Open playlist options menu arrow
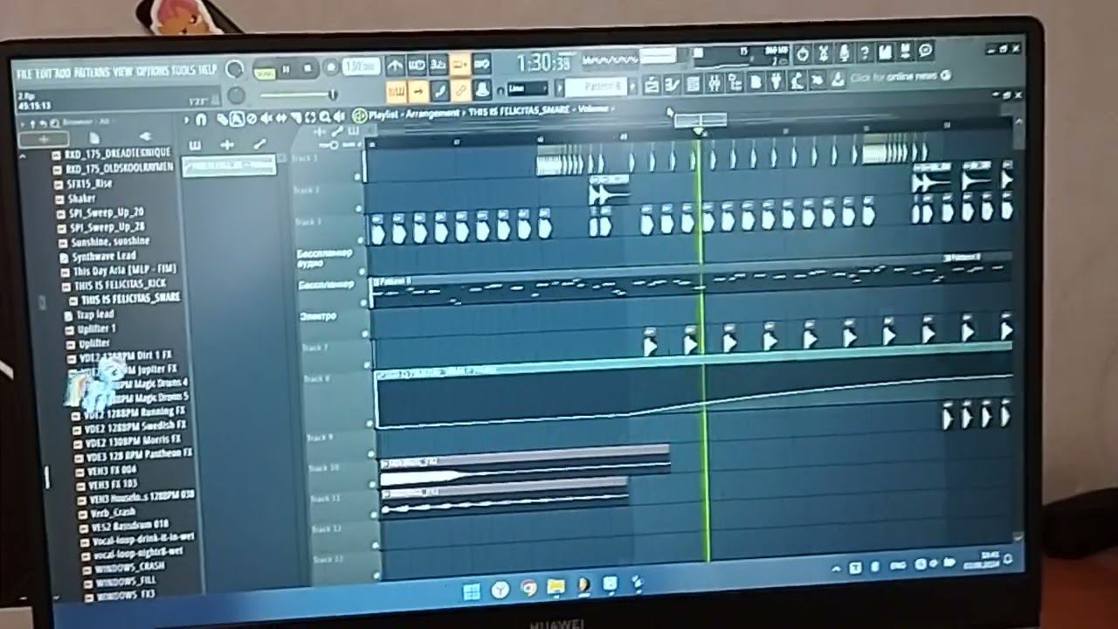The image size is (1118, 629). pyautogui.click(x=187, y=120)
